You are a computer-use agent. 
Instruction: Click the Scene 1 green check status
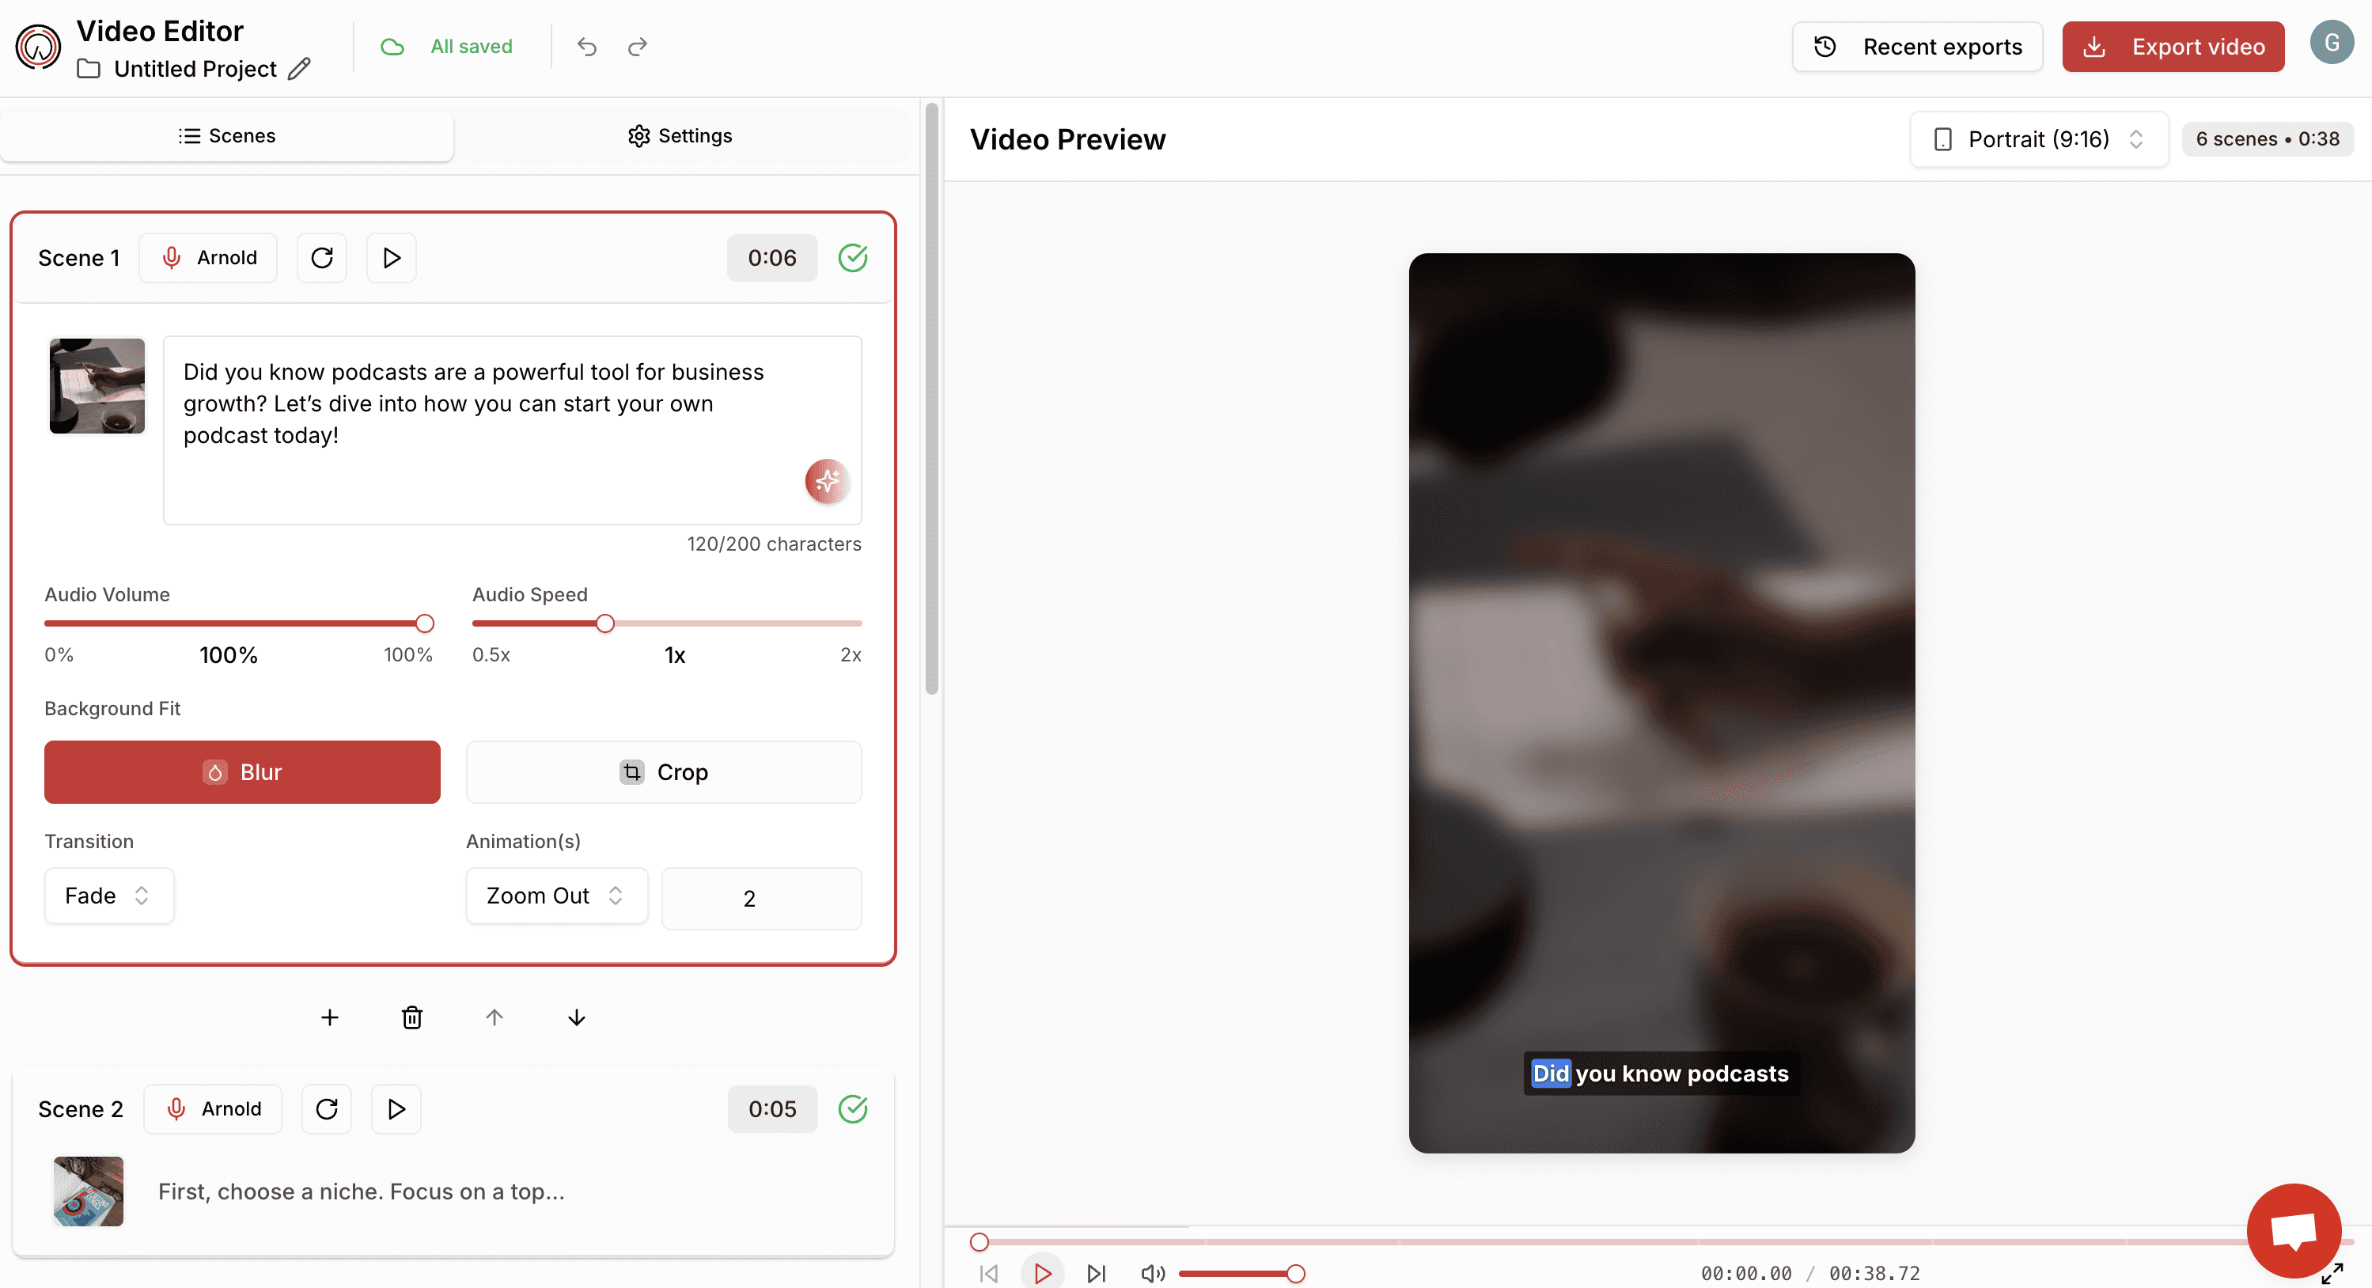click(853, 258)
